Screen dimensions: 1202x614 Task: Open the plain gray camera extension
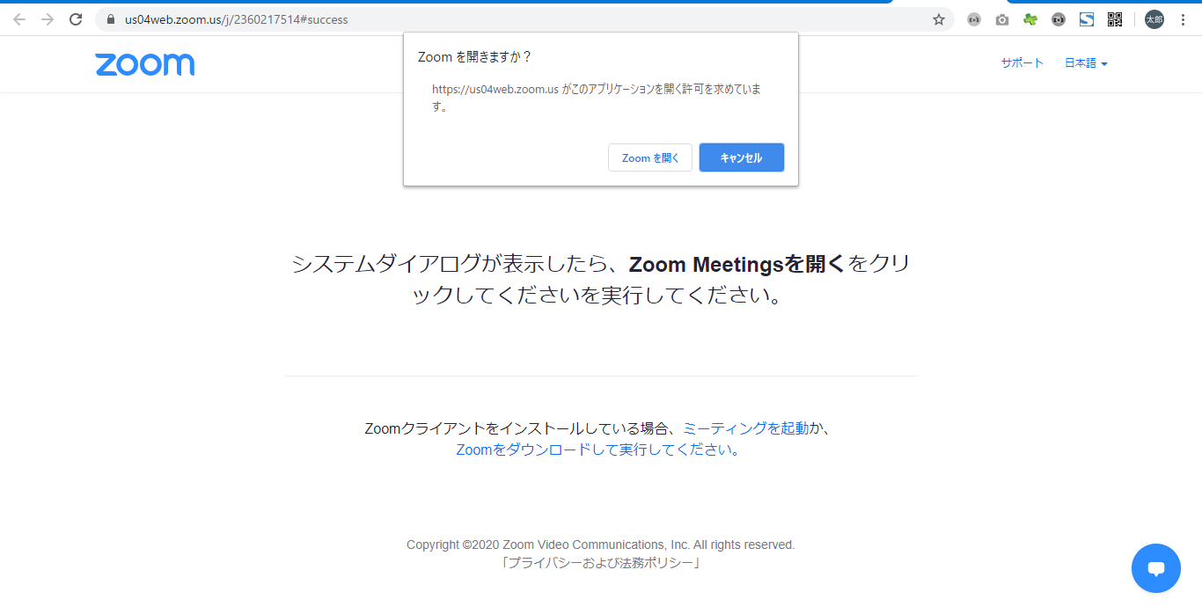pyautogui.click(x=1002, y=19)
